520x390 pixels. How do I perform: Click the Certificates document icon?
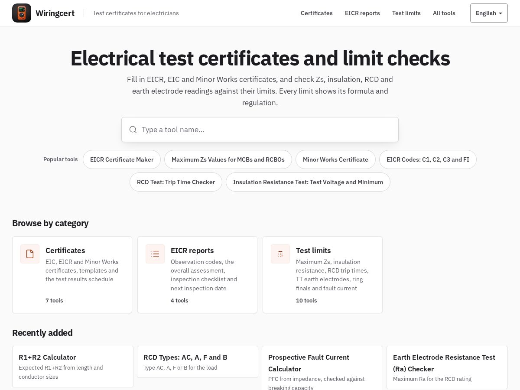[x=30, y=254]
